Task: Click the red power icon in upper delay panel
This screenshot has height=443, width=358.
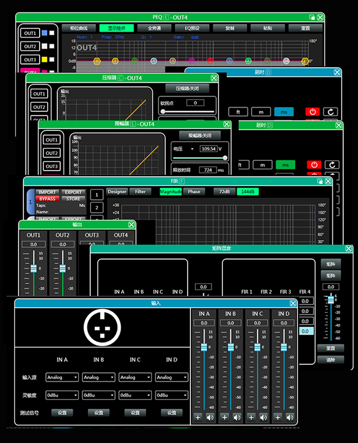Action: tap(313, 112)
